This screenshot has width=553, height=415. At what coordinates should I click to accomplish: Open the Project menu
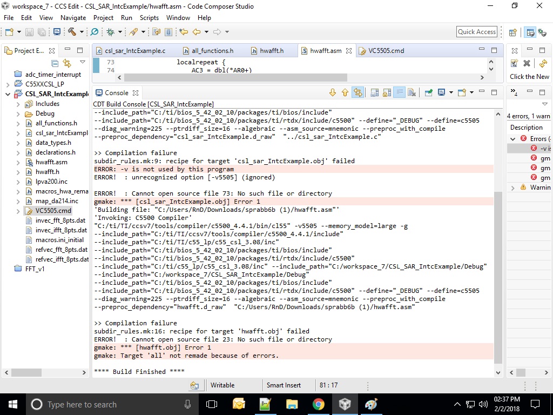(103, 18)
